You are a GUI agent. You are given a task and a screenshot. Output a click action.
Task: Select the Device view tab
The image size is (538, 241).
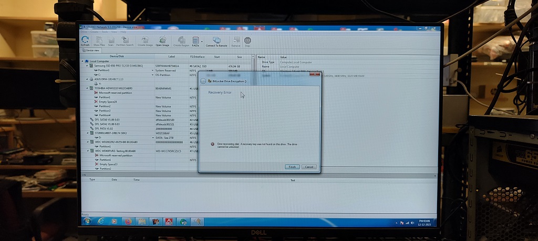[91, 50]
